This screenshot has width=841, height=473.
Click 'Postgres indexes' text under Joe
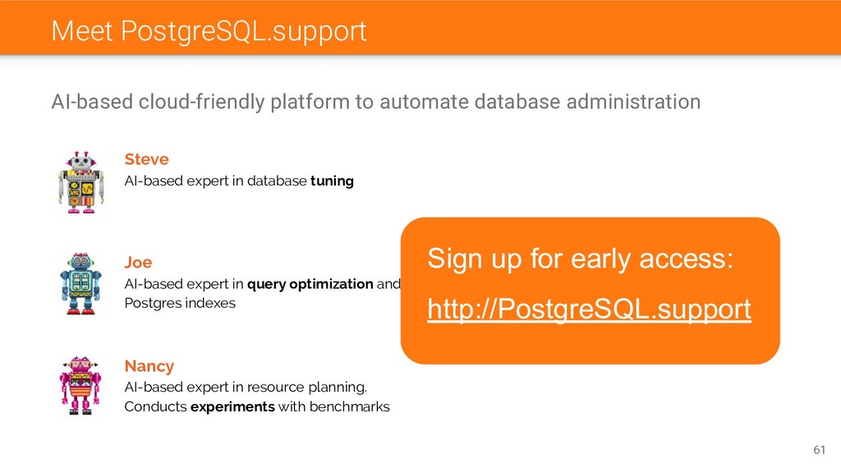[x=180, y=304]
